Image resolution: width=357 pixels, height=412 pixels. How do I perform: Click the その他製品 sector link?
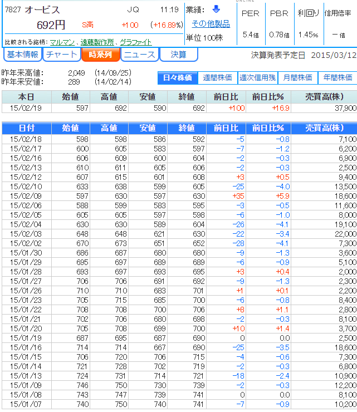[211, 23]
